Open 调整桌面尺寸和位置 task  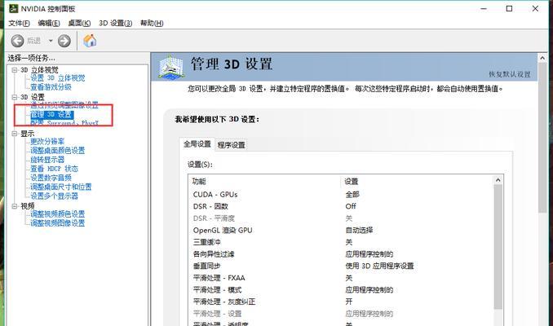(60, 187)
